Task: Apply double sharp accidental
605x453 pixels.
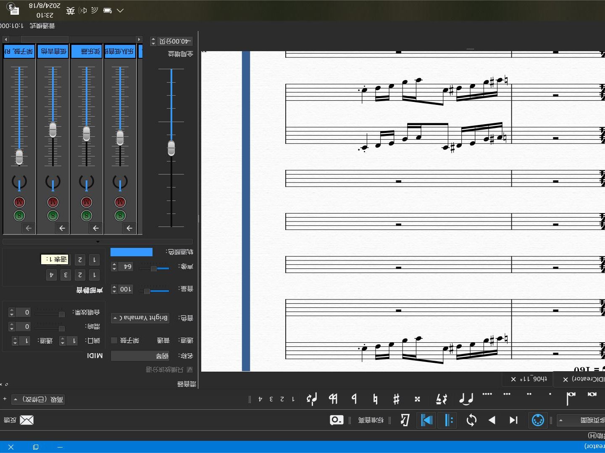Action: [x=417, y=399]
